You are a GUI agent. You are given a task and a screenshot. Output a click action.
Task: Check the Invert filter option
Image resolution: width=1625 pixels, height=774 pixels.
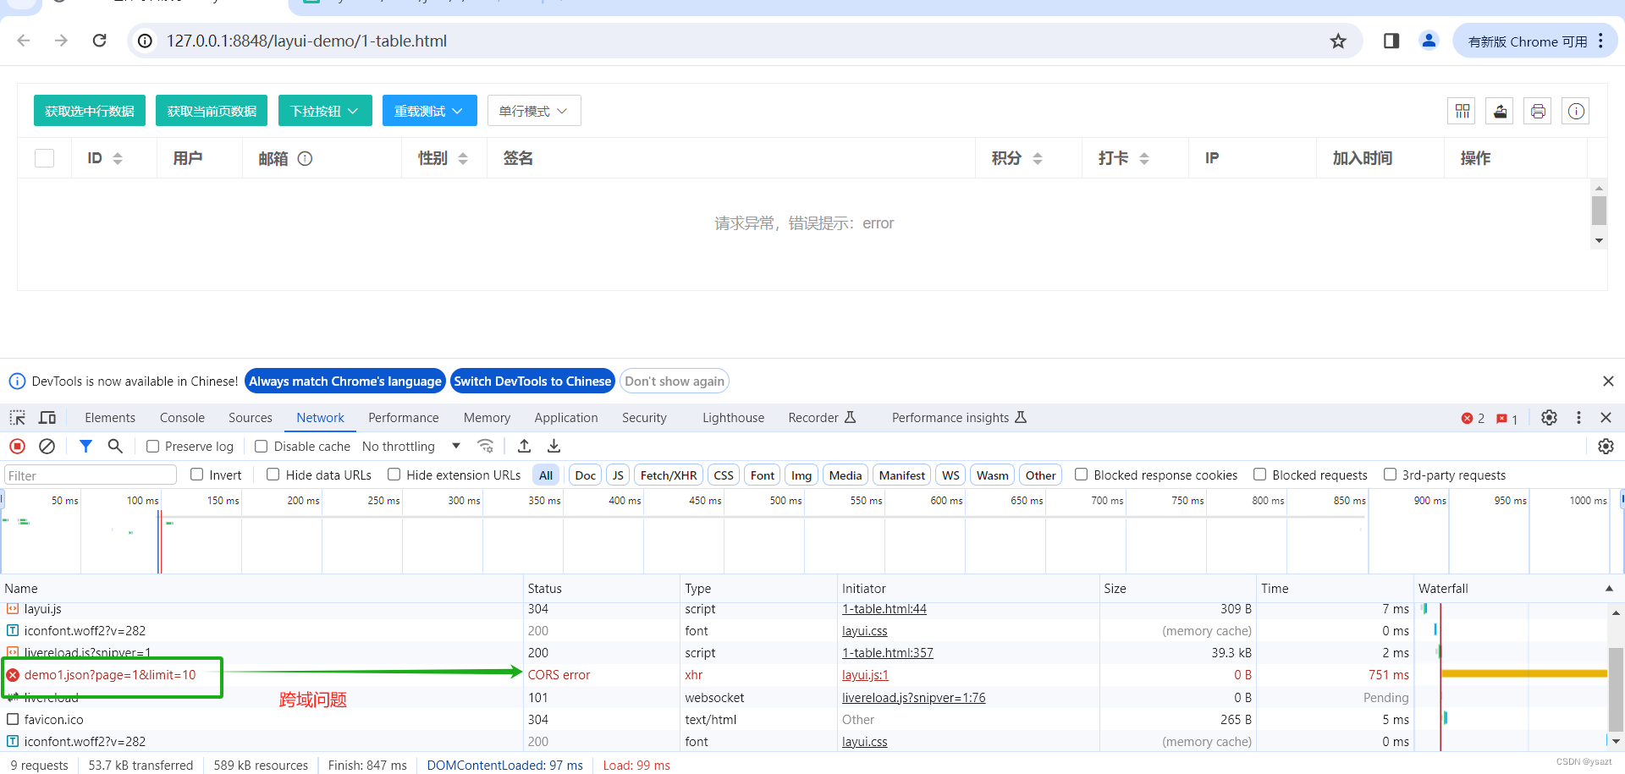196,475
